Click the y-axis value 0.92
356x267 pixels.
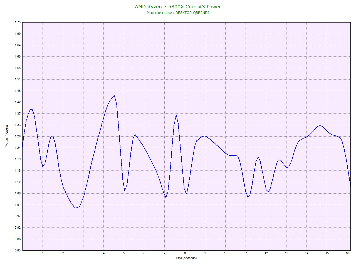pyautogui.click(x=18, y=228)
